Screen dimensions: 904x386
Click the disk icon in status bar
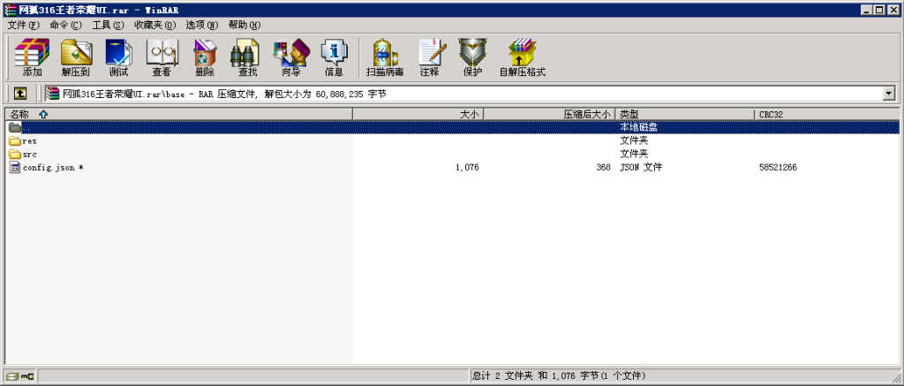point(11,376)
